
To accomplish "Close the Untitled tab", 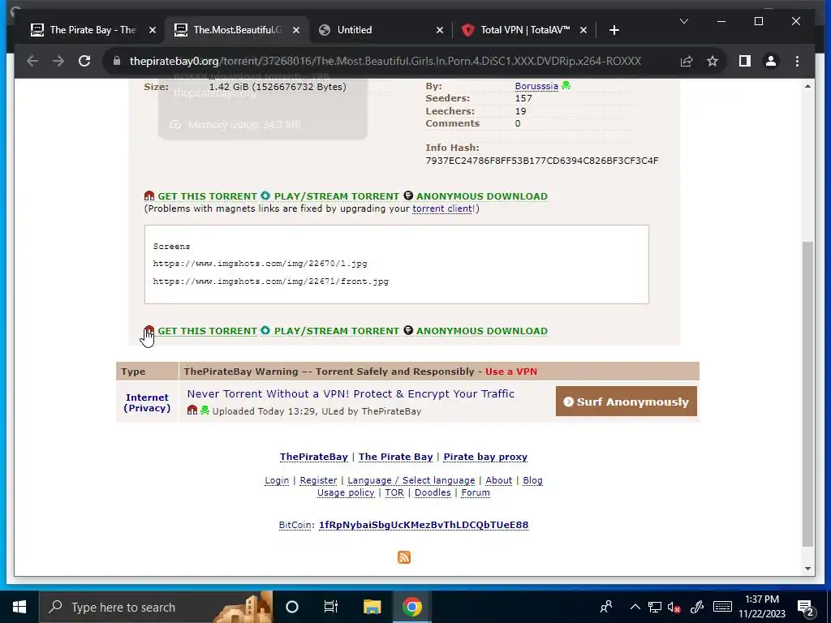I will (439, 30).
